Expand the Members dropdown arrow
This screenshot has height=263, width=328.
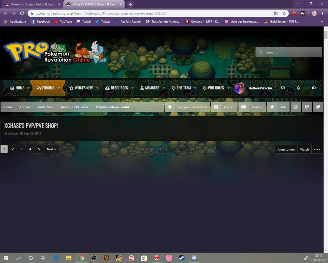tap(164, 88)
